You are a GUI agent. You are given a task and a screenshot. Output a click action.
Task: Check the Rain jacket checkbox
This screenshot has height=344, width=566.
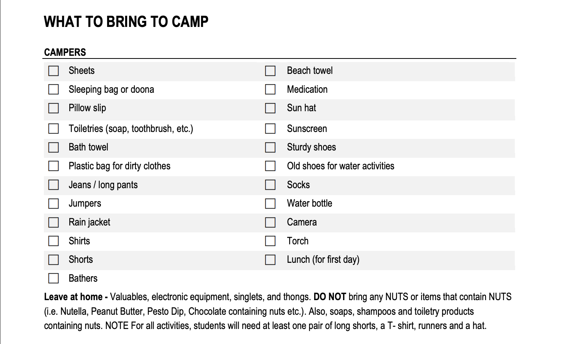pyautogui.click(x=54, y=222)
